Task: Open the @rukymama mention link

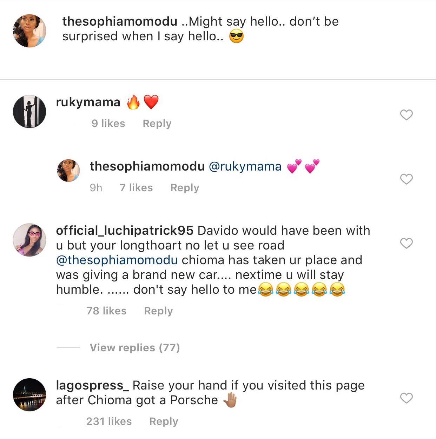Action: point(245,166)
